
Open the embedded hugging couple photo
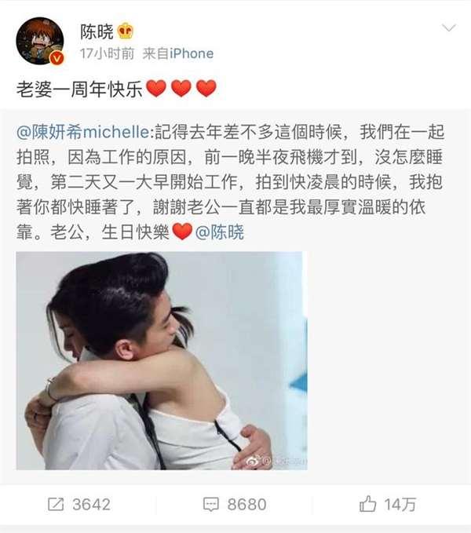[x=162, y=360]
